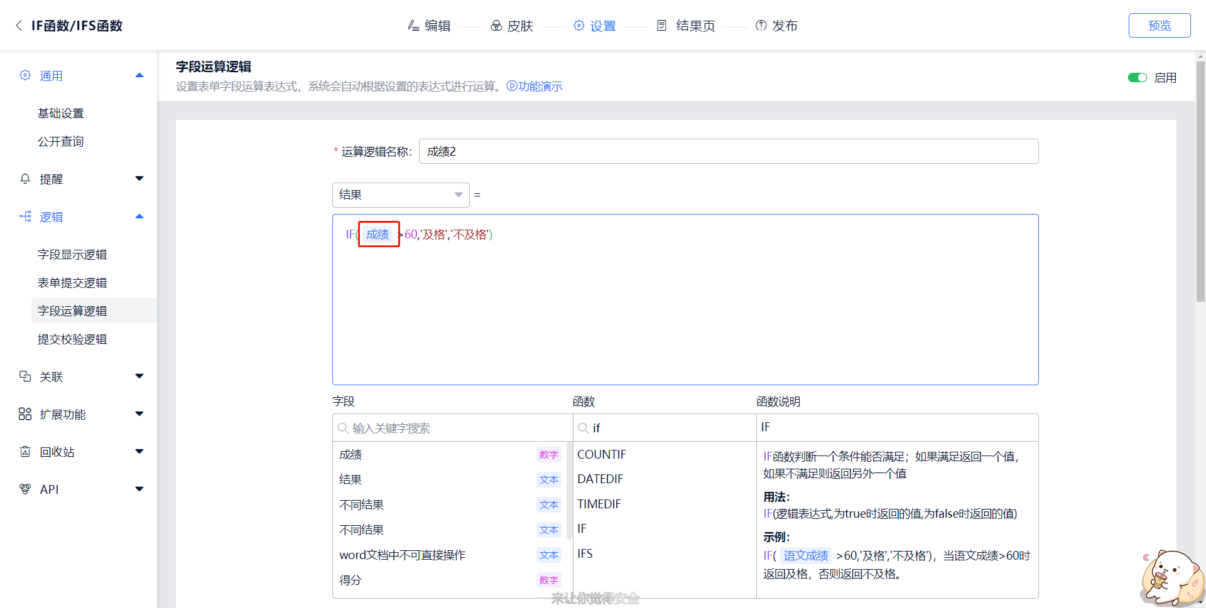1206x608 pixels.
Task: Select the IFS function in list
Action: [585, 554]
